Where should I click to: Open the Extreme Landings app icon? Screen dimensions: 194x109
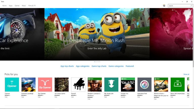[29, 85]
